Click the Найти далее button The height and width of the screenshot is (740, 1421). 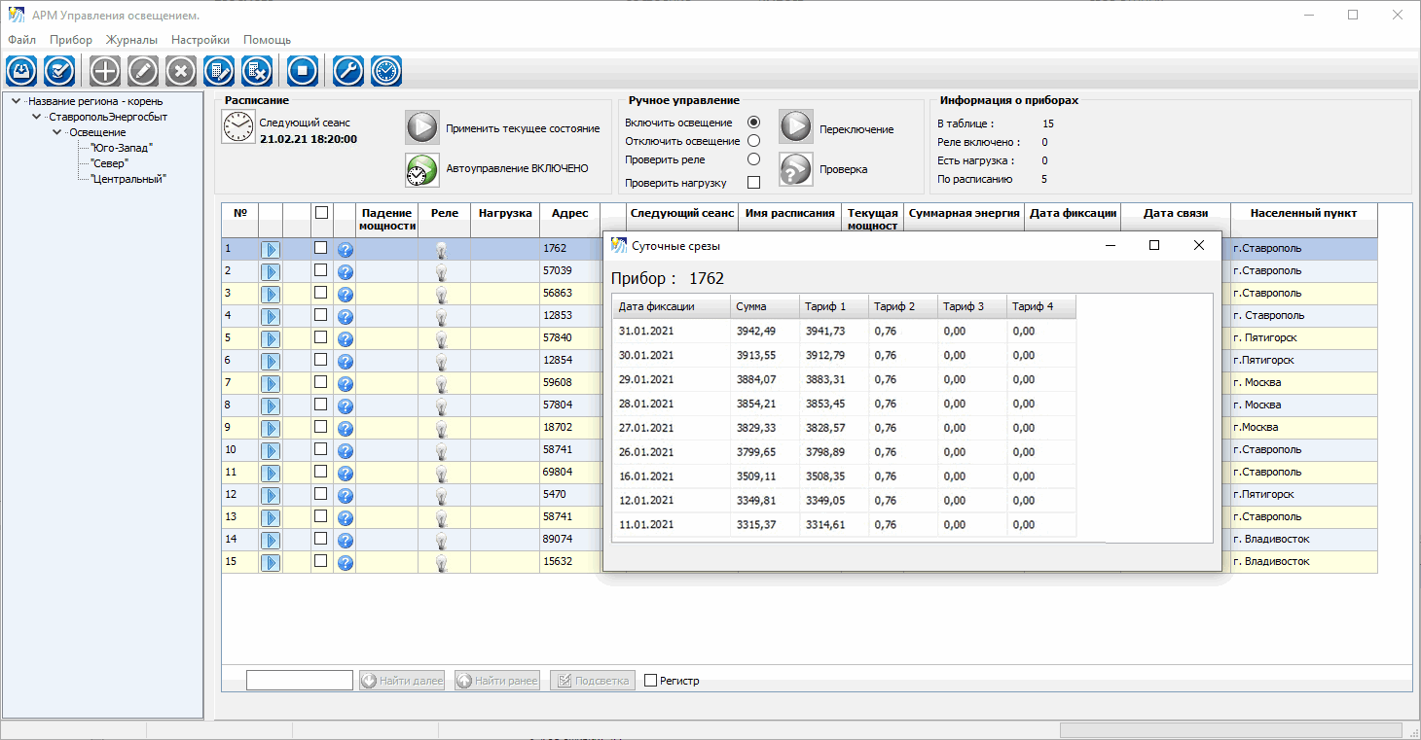tap(402, 681)
